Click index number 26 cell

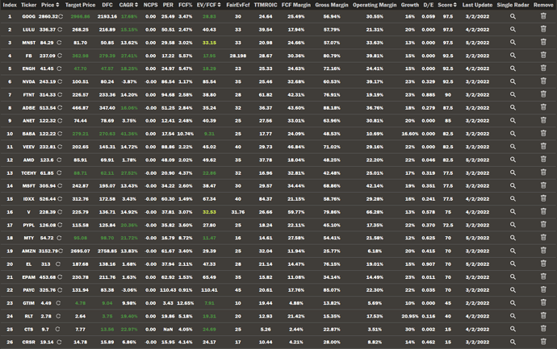10,343
